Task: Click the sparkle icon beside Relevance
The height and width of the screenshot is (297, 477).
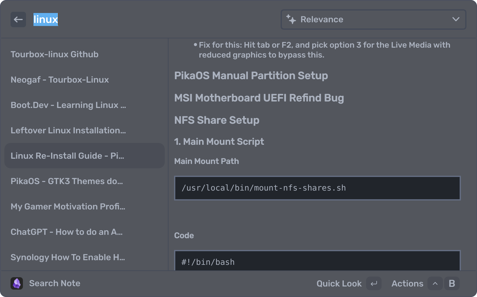Action: click(291, 19)
